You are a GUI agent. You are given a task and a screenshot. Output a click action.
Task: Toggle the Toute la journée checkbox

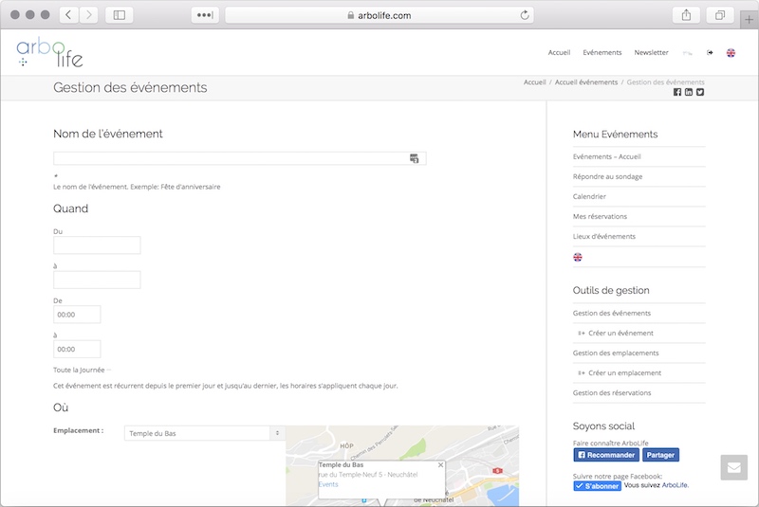[x=109, y=371]
